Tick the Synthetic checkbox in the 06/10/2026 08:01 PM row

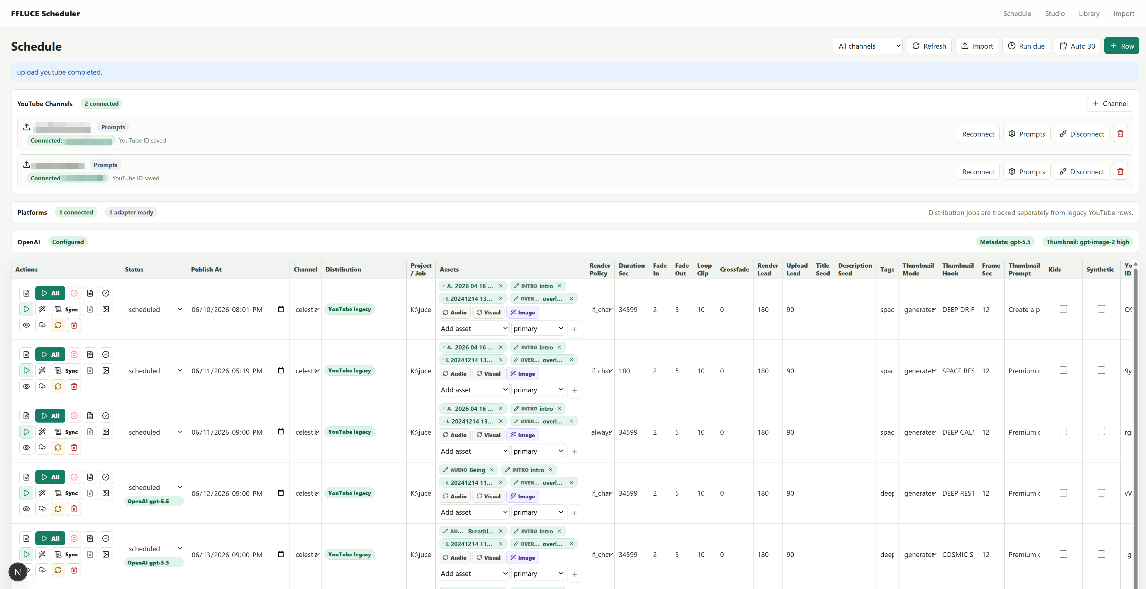[x=1102, y=309]
